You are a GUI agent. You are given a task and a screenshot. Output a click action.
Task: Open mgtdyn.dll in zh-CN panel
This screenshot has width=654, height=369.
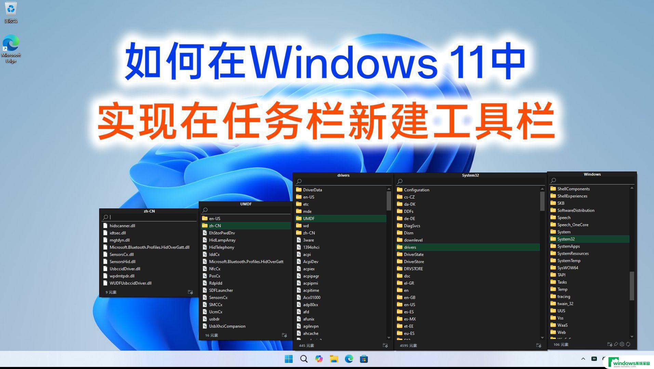149,240
